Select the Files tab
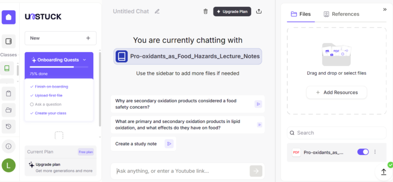This screenshot has width=393, height=182. pos(301,14)
